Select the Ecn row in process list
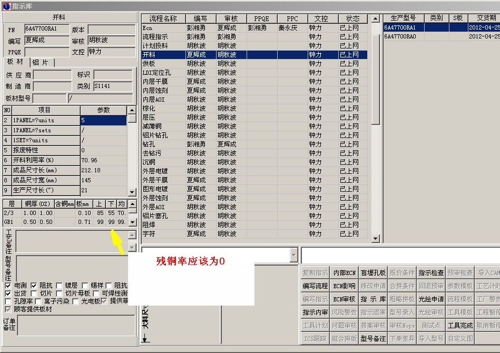The image size is (500, 353). pos(254,28)
